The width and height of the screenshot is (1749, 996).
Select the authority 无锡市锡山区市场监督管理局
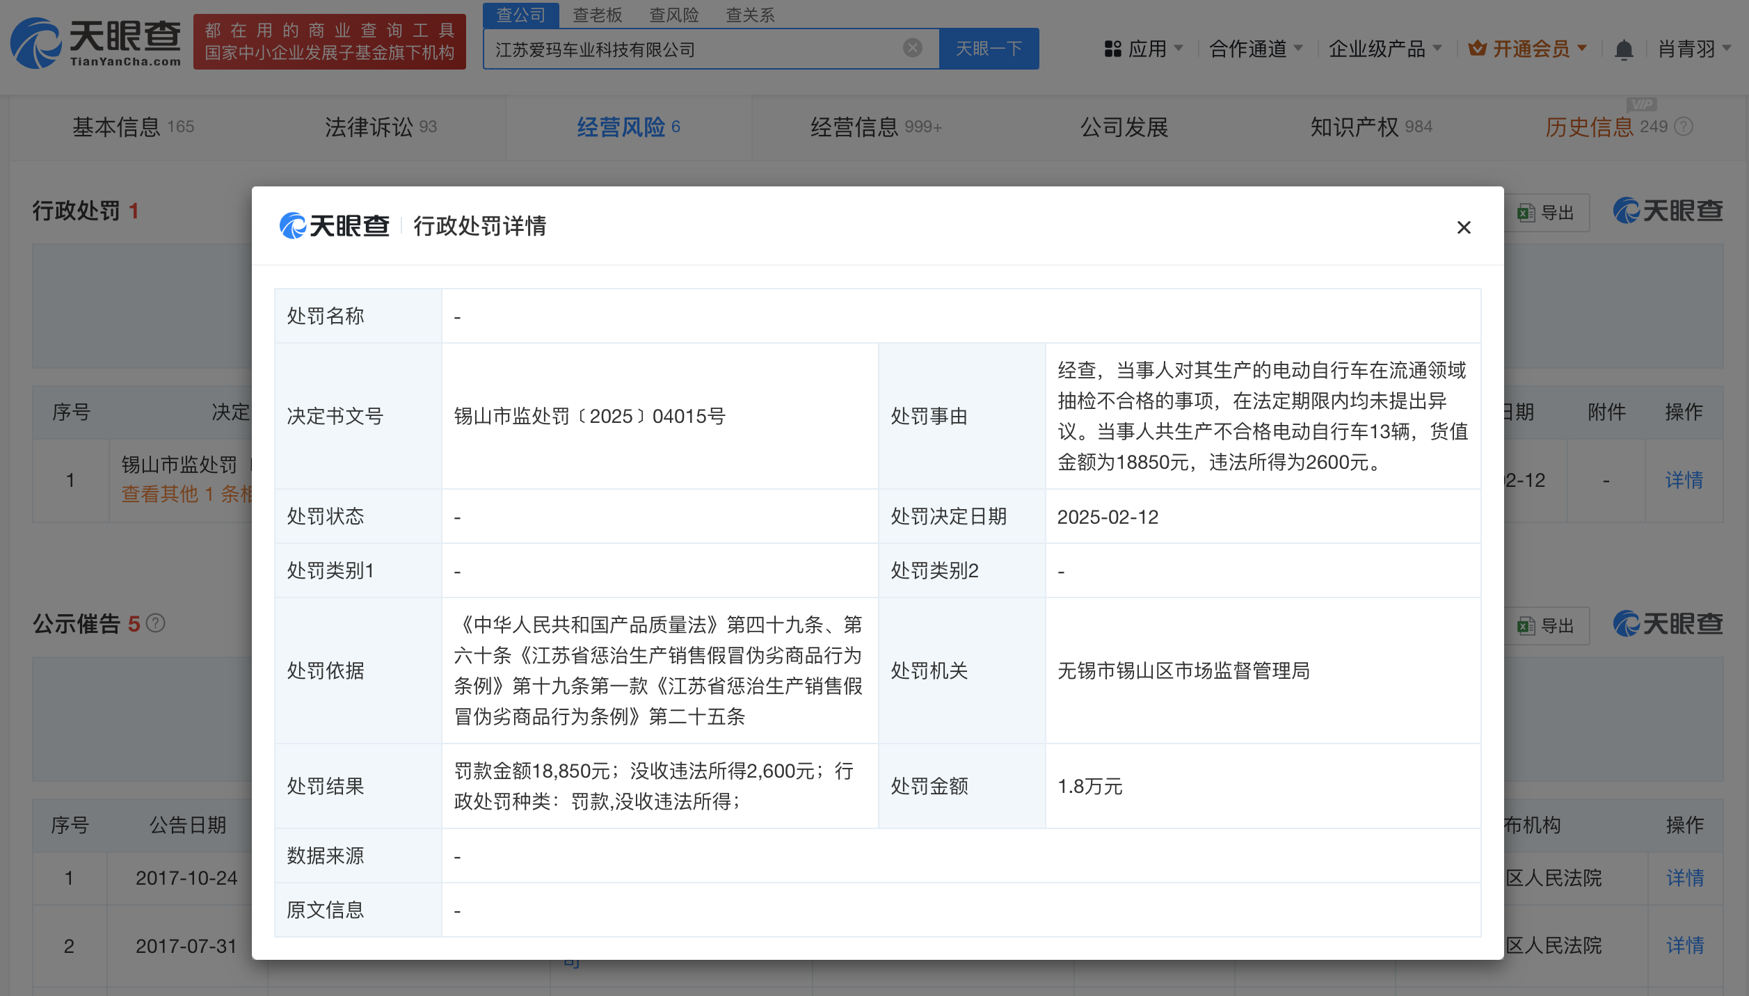tap(1183, 670)
